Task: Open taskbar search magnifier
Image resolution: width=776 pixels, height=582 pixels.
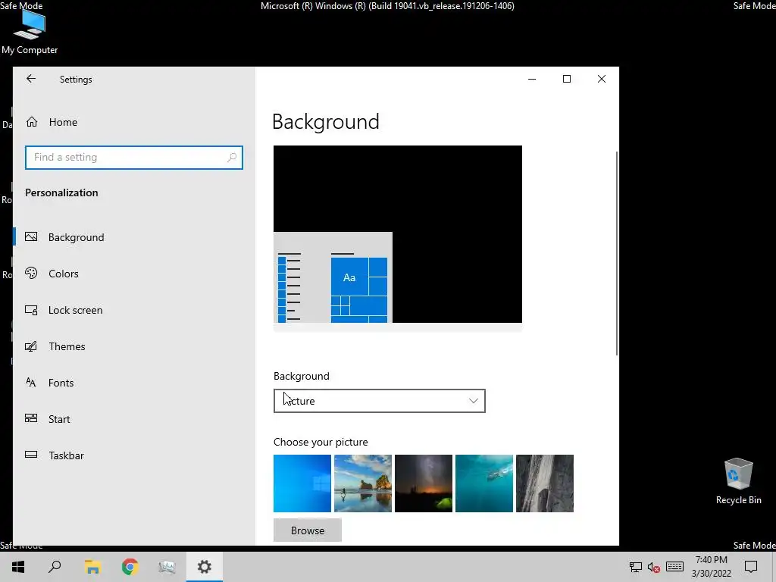Action: click(x=55, y=567)
